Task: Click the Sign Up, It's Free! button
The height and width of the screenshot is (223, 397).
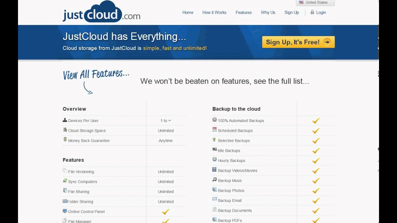Action: 298,42
